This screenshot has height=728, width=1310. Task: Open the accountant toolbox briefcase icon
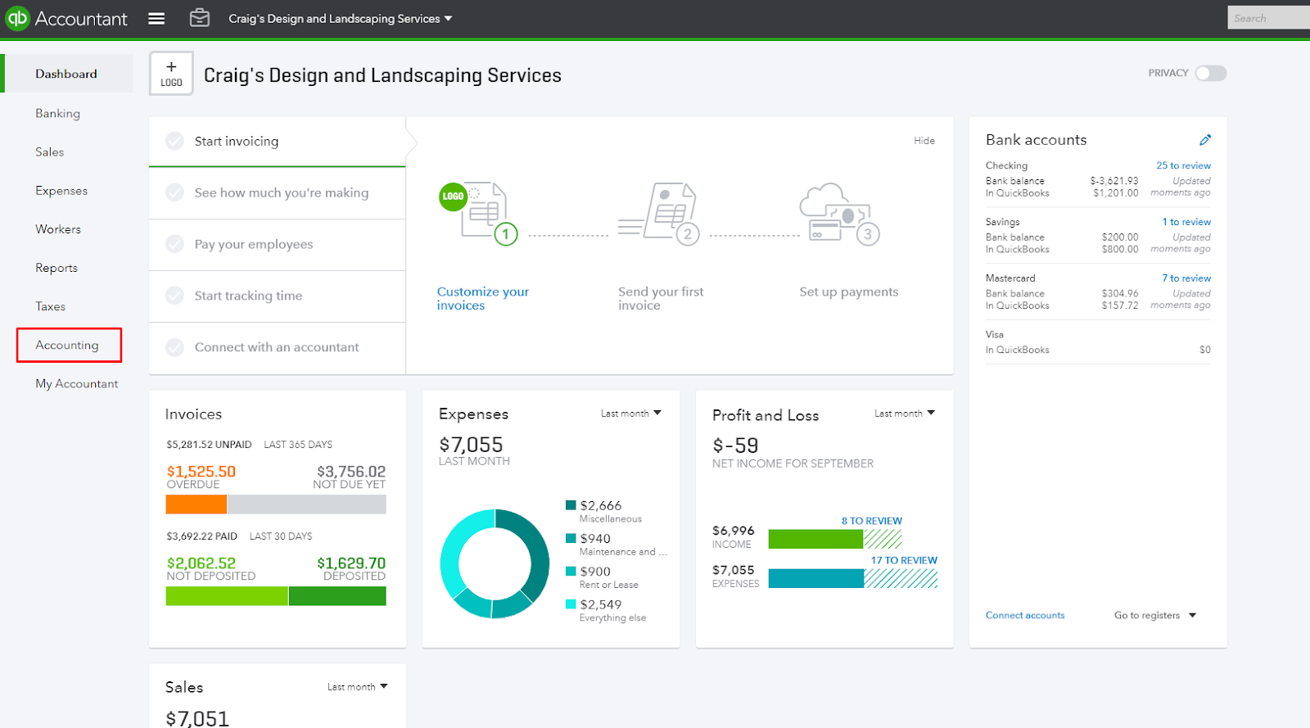[200, 18]
